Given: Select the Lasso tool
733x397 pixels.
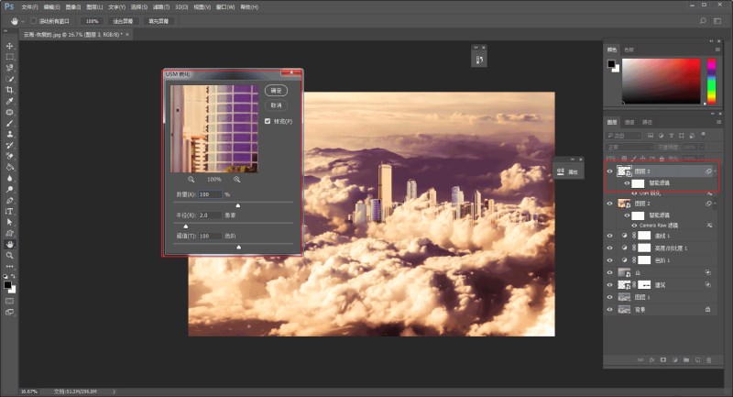Looking at the screenshot, I should pos(10,68).
